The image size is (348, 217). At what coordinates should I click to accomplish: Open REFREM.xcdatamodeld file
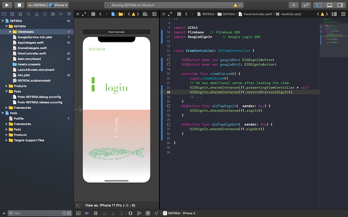click(x=34, y=80)
